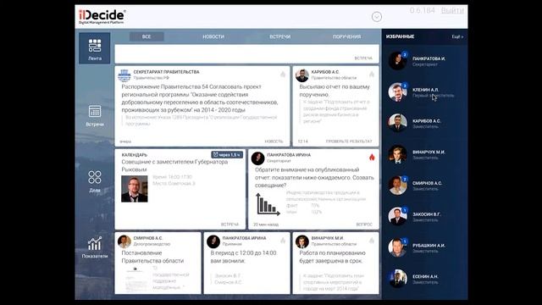Click Панкратова Ирина avatar on Приемная card
The height and width of the screenshot is (305, 542).
click(x=213, y=241)
